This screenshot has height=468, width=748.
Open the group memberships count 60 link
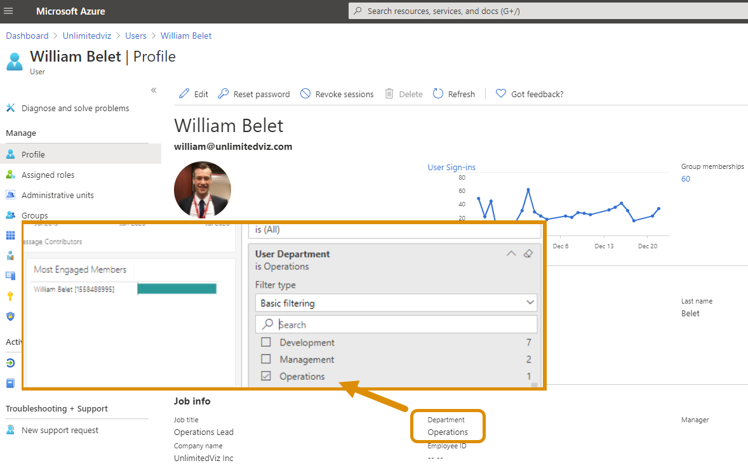tap(686, 179)
